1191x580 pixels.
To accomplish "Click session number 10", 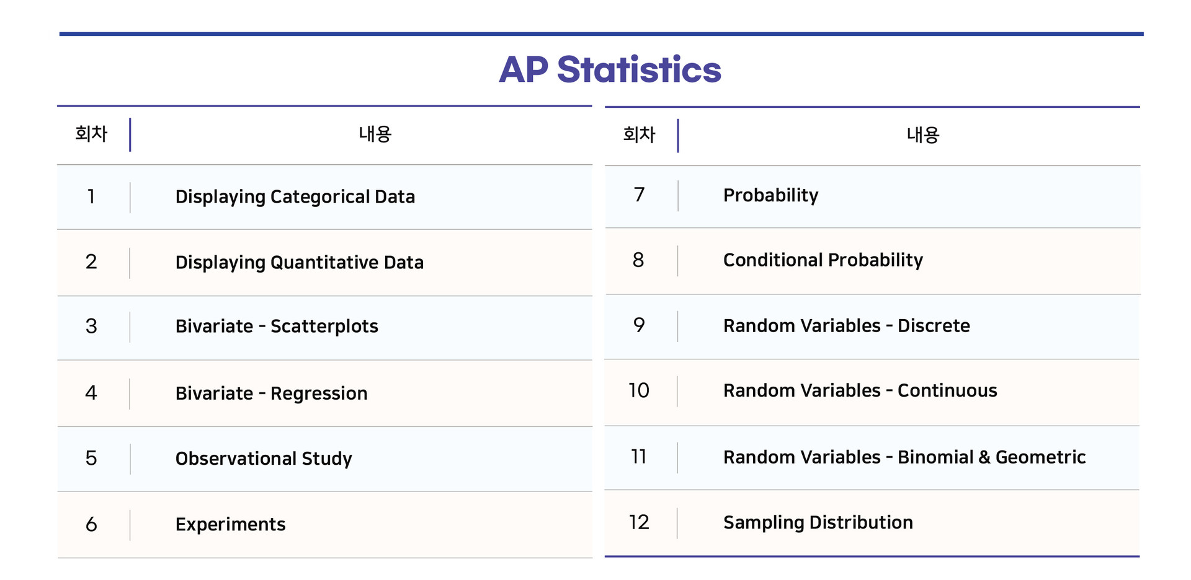I will click(639, 390).
